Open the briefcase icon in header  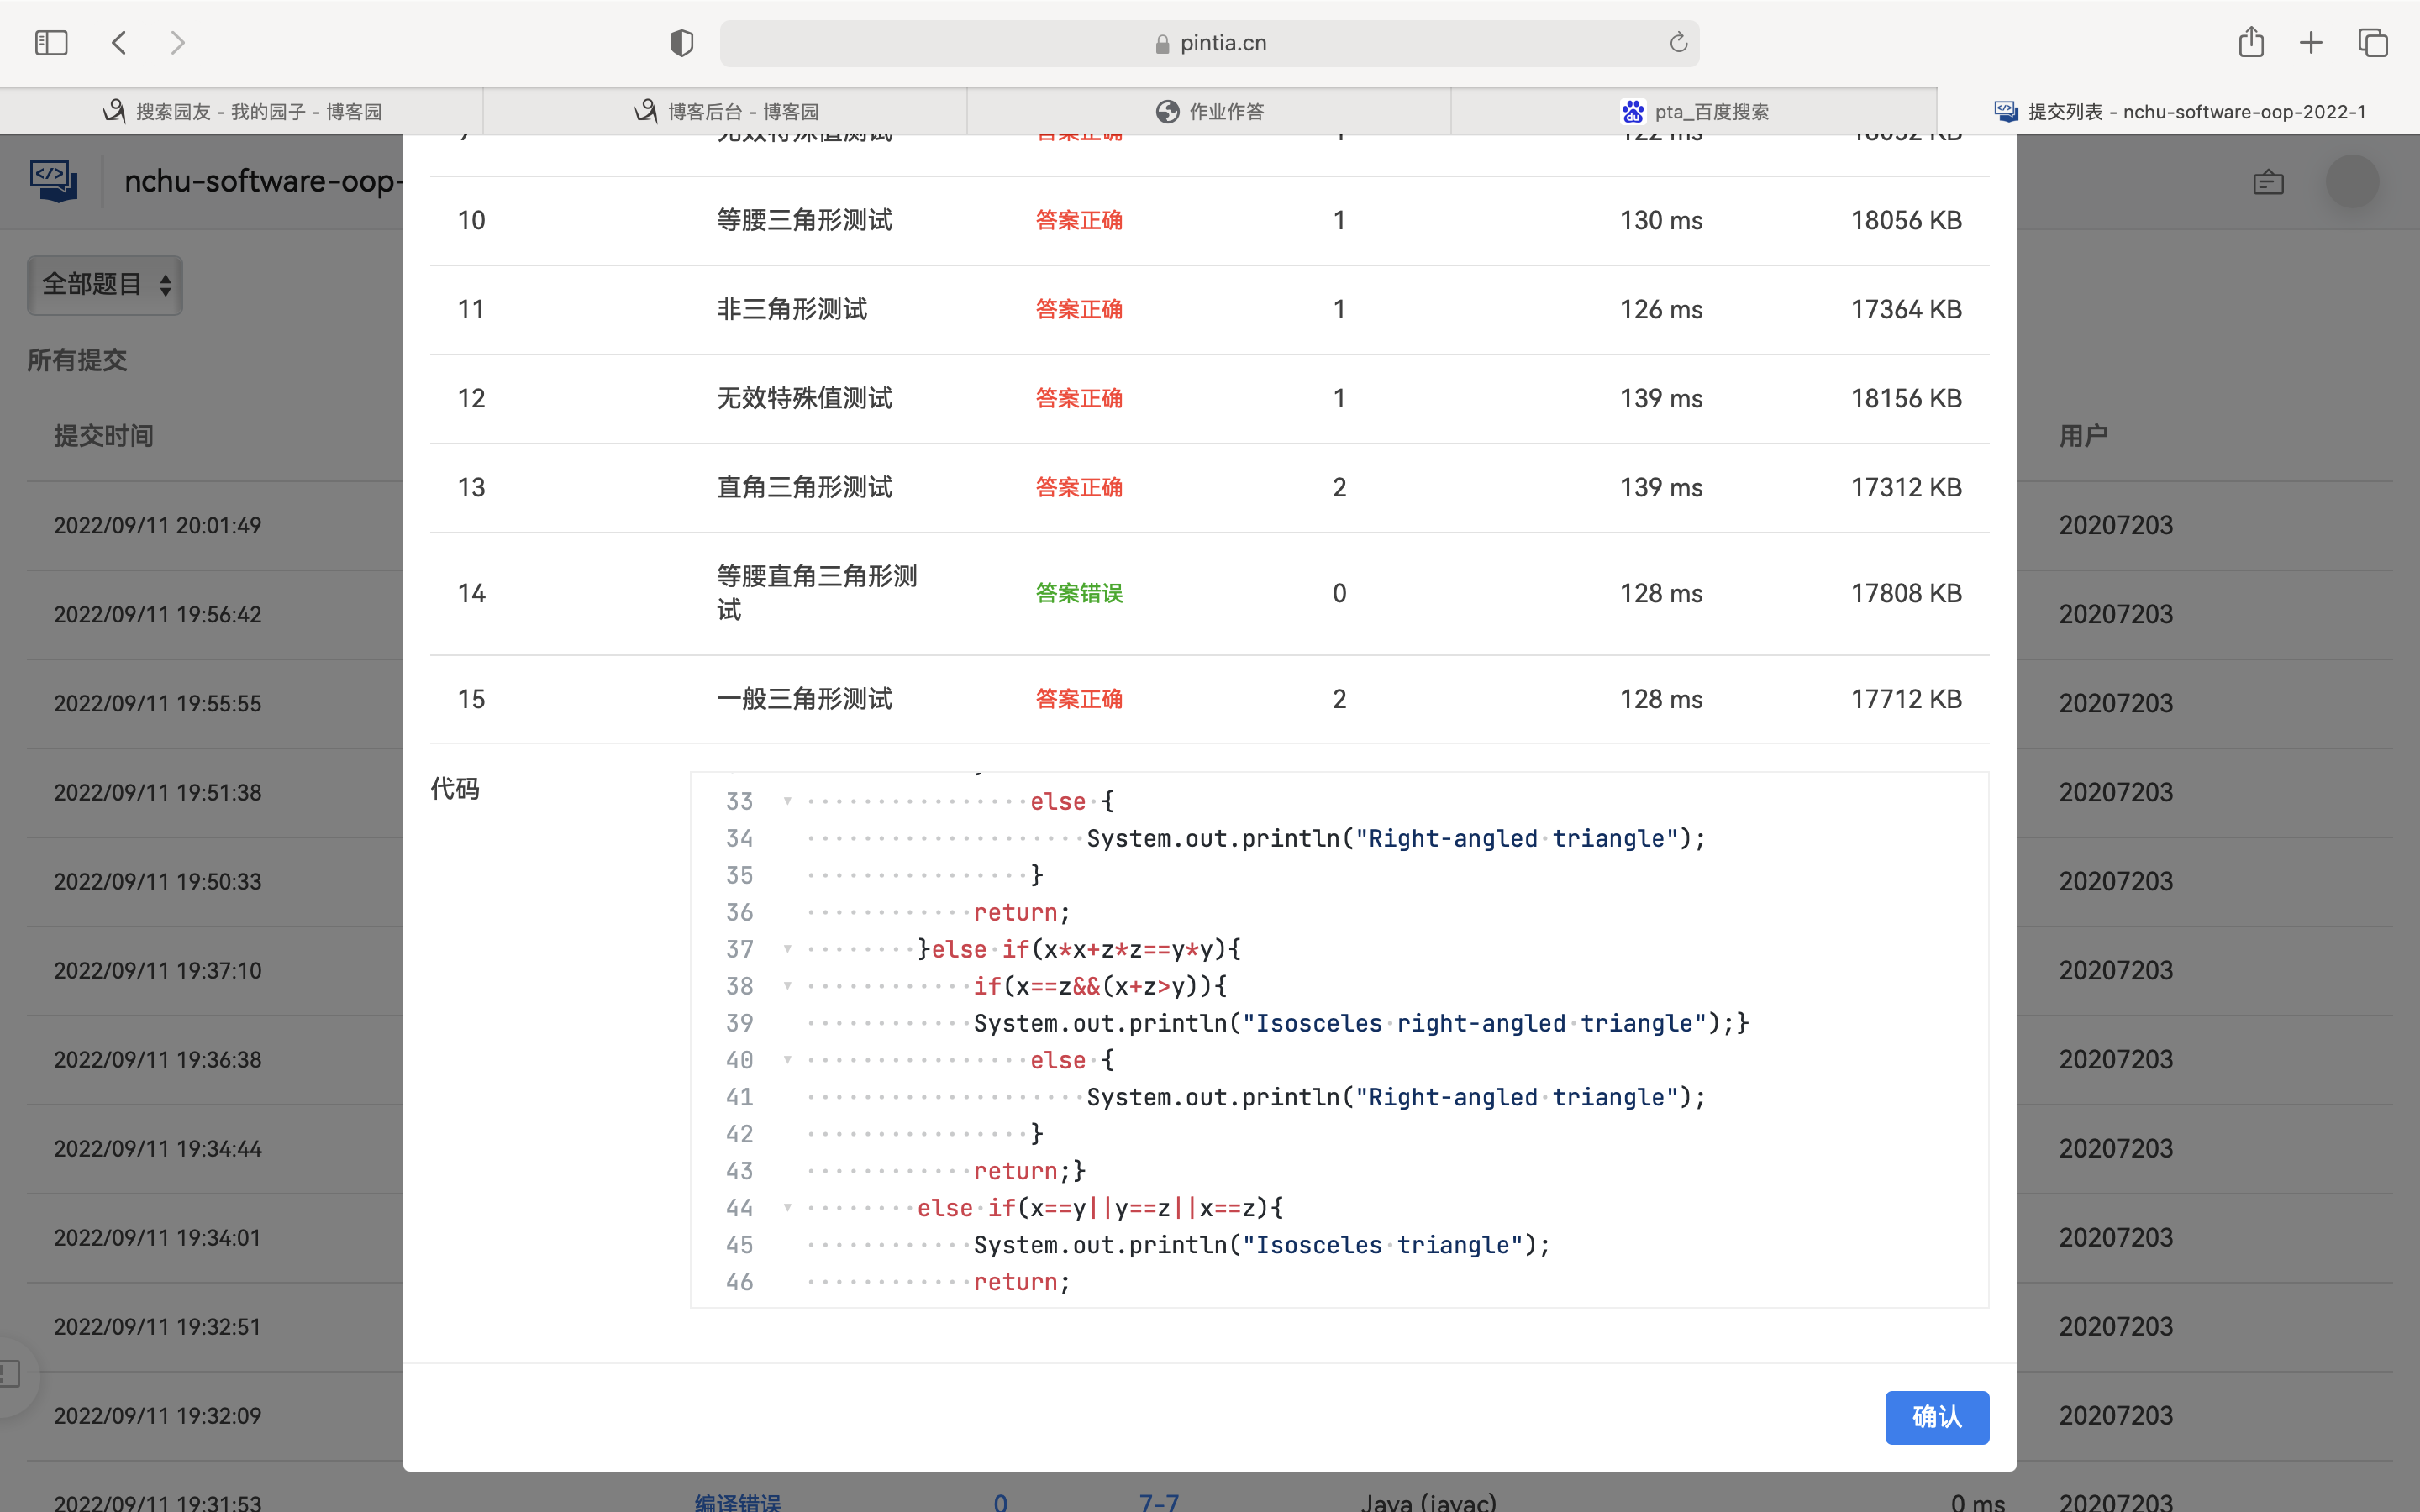tap(2268, 182)
